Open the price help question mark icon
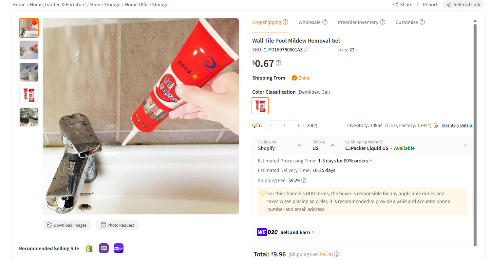Viewport: 489px width, 260px height. pyautogui.click(x=278, y=63)
